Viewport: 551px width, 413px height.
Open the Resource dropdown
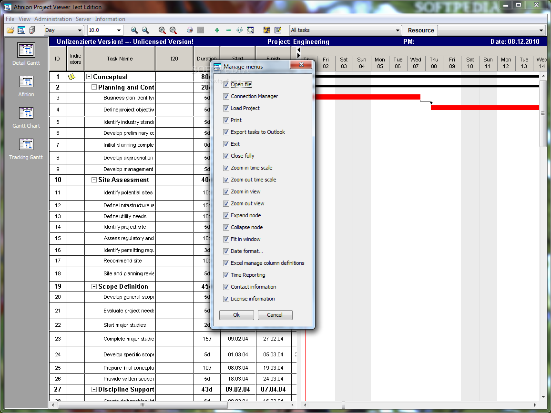coord(541,30)
